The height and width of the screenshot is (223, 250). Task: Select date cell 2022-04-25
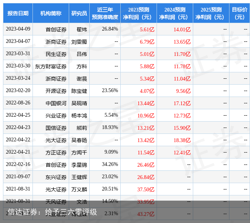point(18,115)
